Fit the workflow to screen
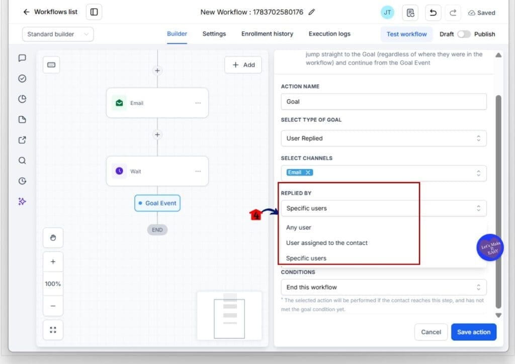This screenshot has height=364, width=515. 53,330
